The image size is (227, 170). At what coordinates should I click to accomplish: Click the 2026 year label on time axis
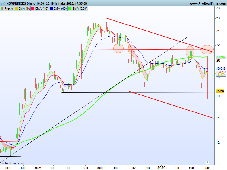161,167
